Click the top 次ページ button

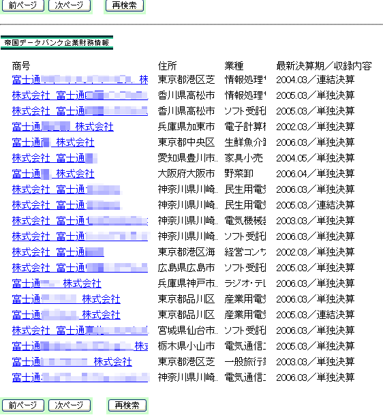70,5
